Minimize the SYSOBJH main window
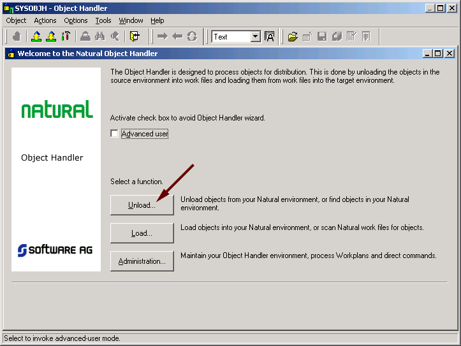This screenshot has width=461, height=346. pyautogui.click(x=430, y=8)
